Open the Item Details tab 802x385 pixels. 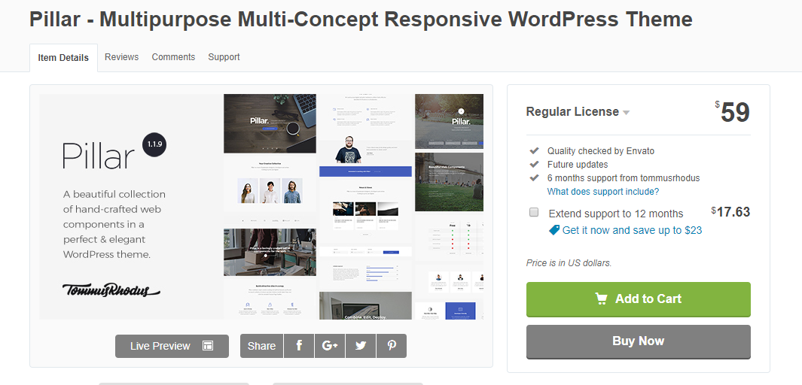point(63,58)
